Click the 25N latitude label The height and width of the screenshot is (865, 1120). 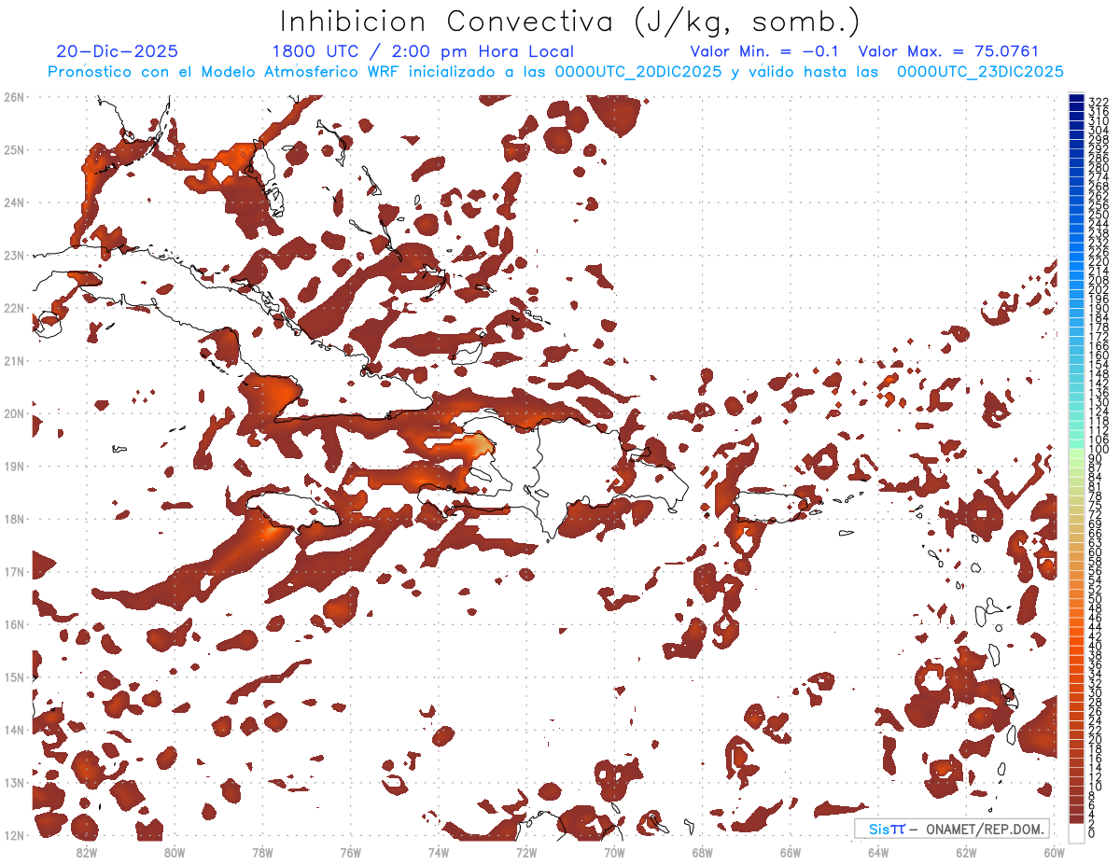[x=14, y=149]
